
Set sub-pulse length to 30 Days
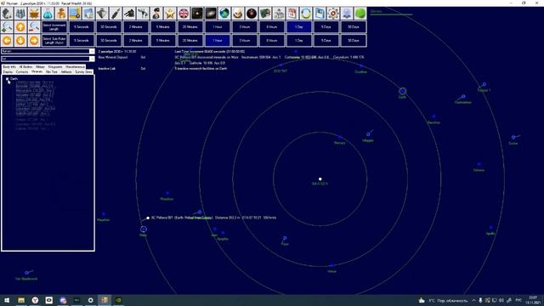(354, 40)
